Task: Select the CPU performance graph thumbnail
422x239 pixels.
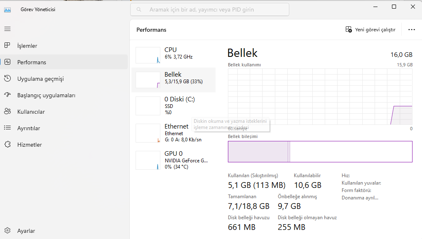Action: pyautogui.click(x=148, y=55)
